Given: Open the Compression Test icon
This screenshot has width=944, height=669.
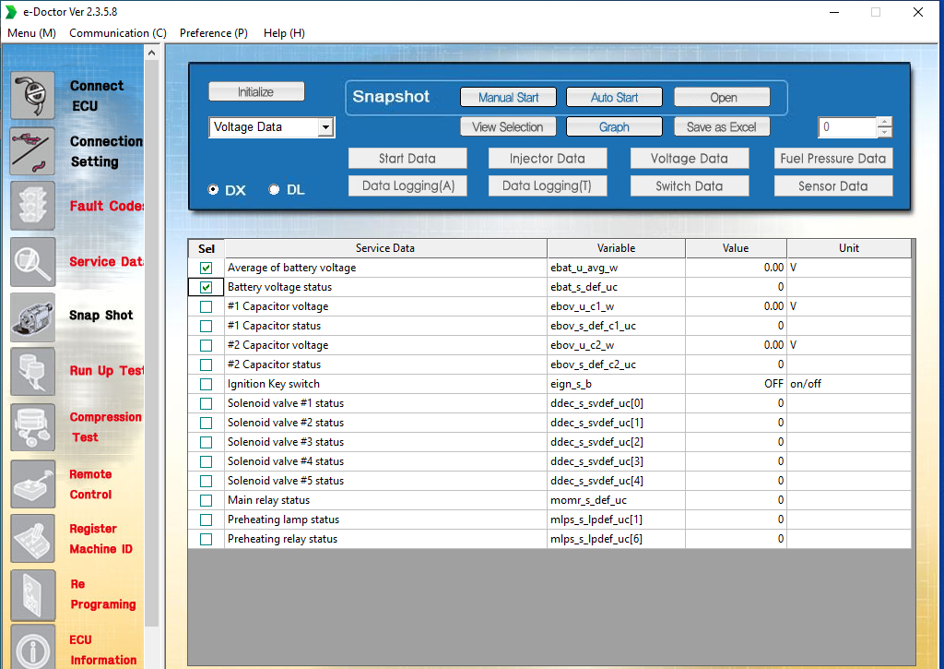Looking at the screenshot, I should point(32,427).
